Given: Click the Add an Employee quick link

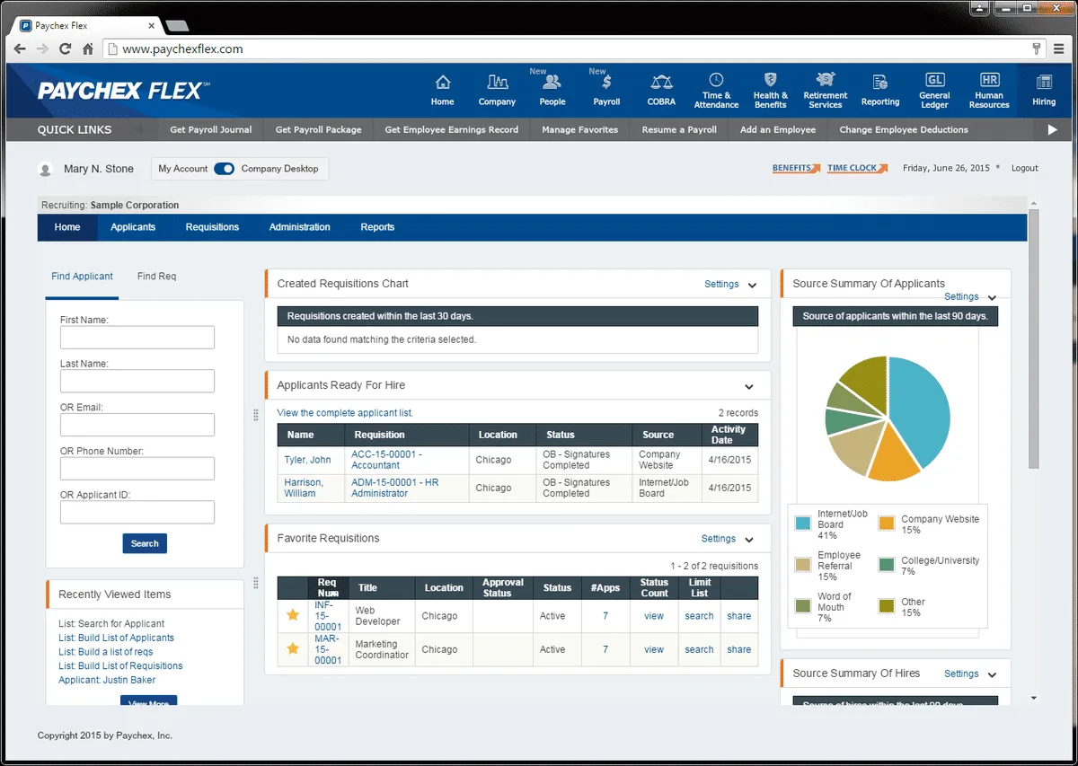Looking at the screenshot, I should click(778, 129).
